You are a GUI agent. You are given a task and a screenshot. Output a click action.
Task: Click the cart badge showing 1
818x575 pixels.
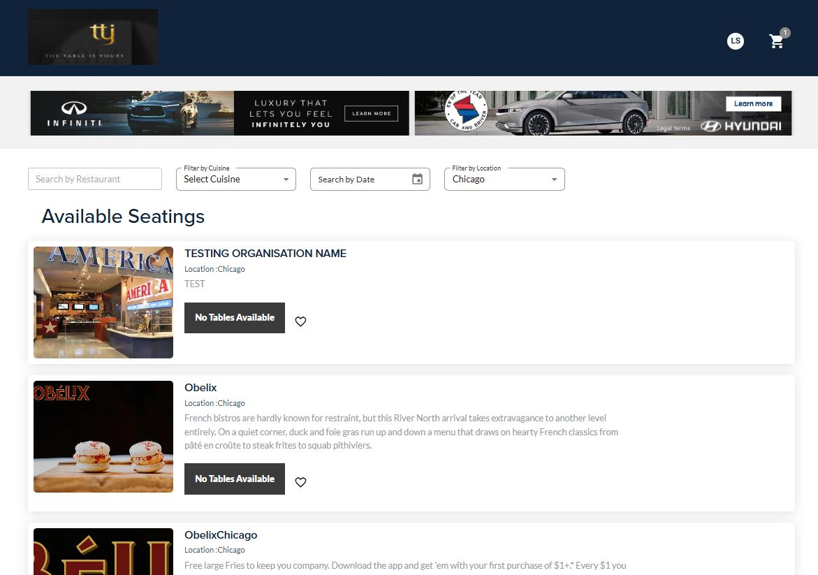(x=785, y=32)
